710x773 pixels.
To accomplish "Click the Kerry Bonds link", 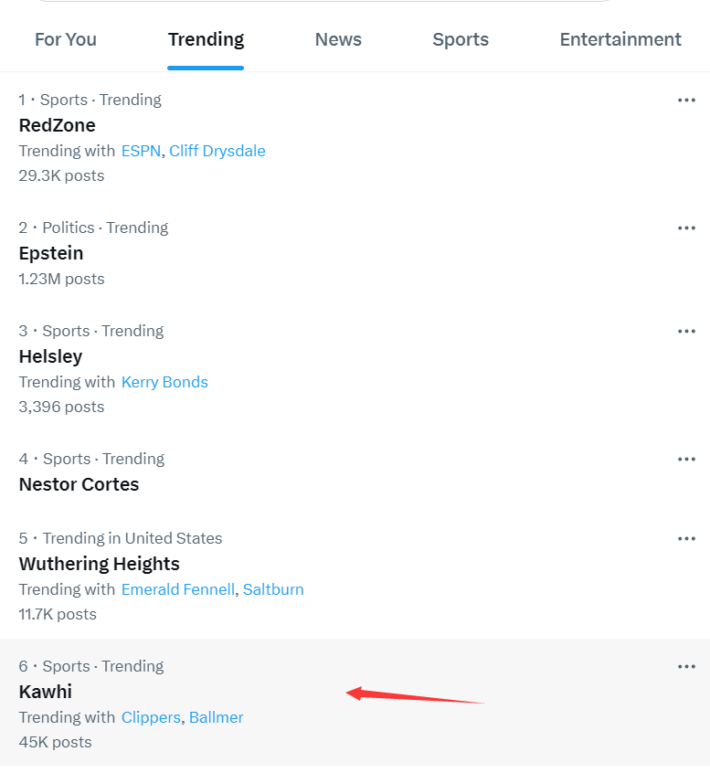I will [x=164, y=382].
